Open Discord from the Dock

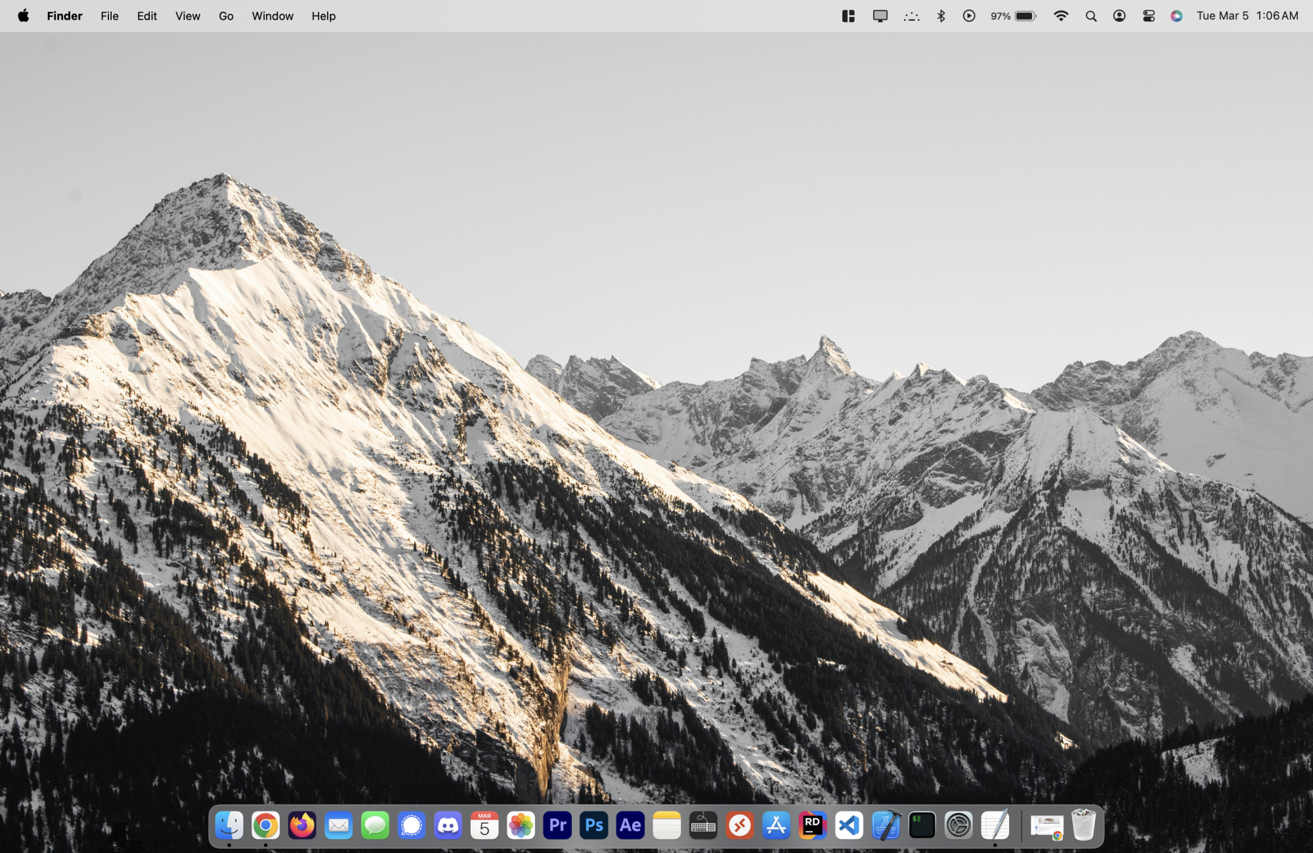click(448, 825)
